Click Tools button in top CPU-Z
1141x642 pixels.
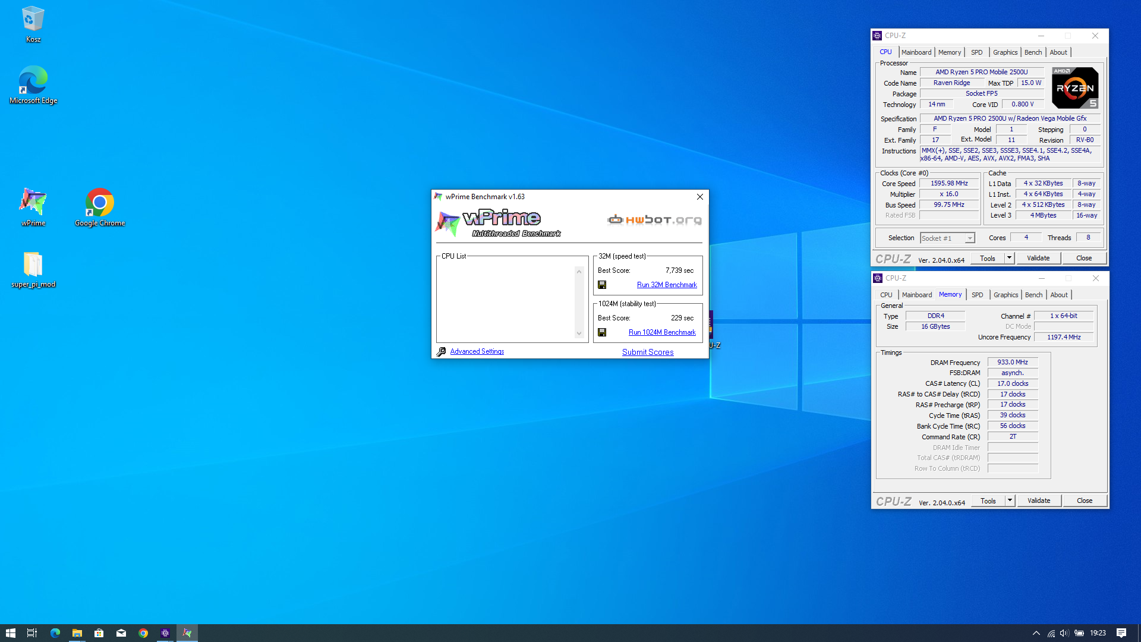point(988,258)
